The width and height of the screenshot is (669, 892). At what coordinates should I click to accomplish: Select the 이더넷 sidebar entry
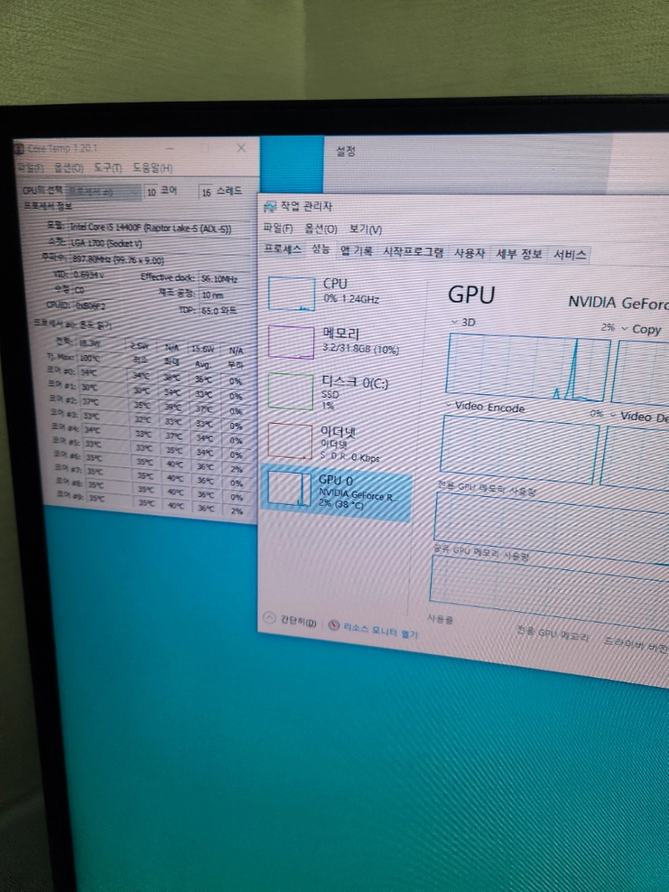[337, 441]
